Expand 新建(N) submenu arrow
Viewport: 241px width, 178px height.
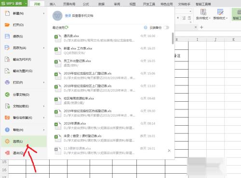(44, 13)
